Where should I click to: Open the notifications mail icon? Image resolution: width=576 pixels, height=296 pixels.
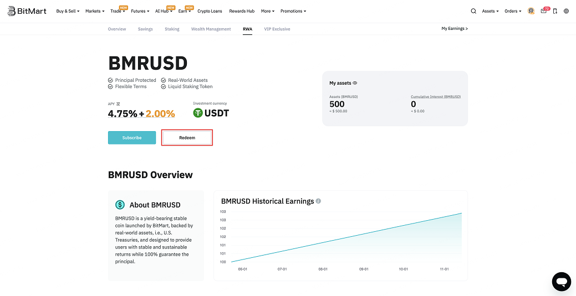point(544,11)
